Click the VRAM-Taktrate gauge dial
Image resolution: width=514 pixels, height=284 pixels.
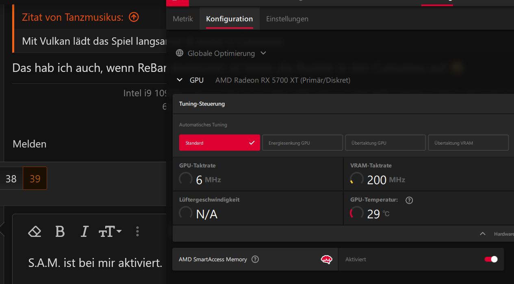click(357, 179)
